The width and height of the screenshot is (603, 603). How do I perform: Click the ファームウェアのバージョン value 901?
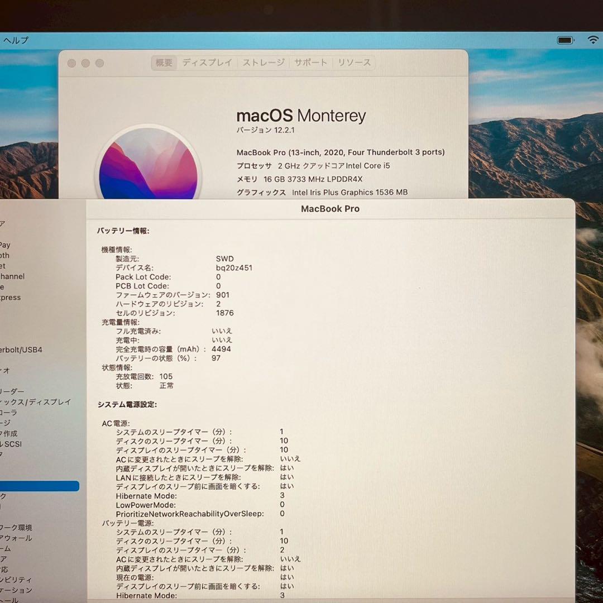[223, 295]
